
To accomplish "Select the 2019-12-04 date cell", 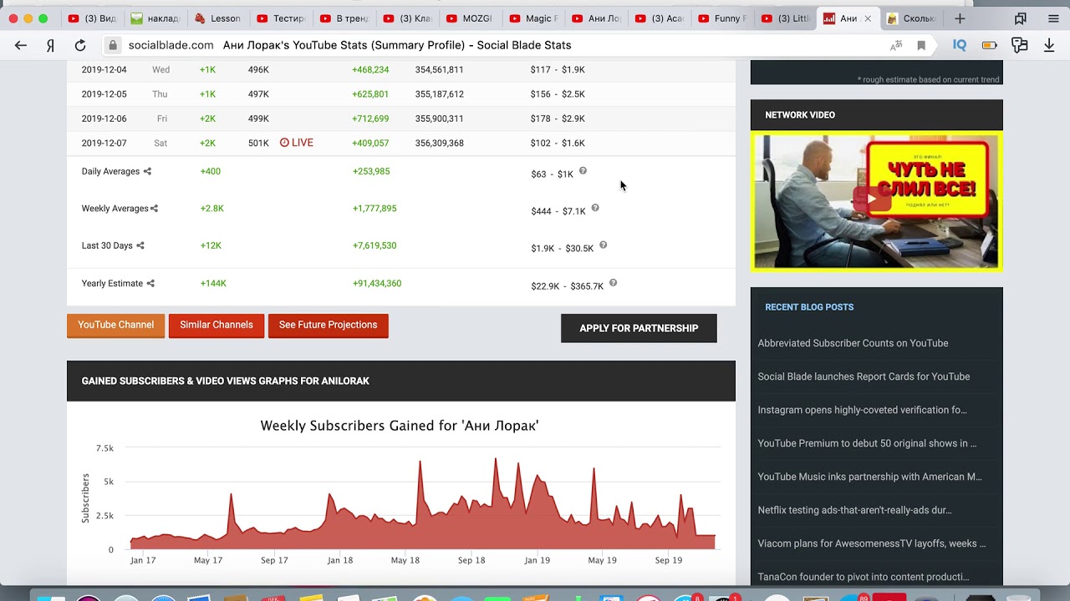I will 104,70.
